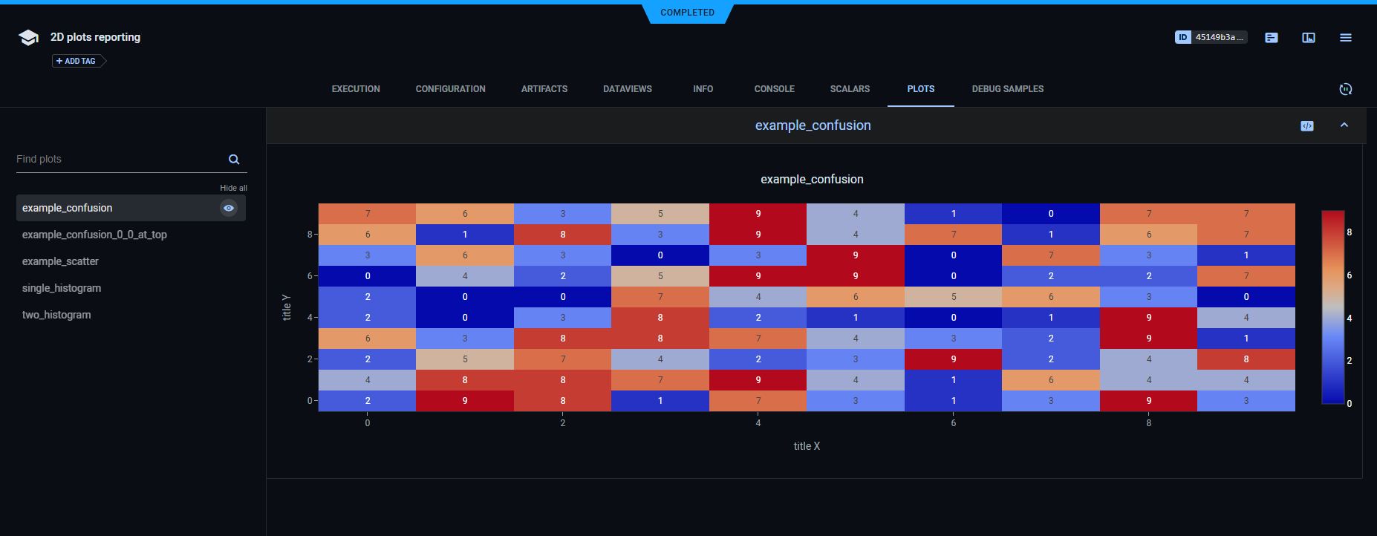
Task: Toggle visibility eye for example_confusion
Action: 229,209
